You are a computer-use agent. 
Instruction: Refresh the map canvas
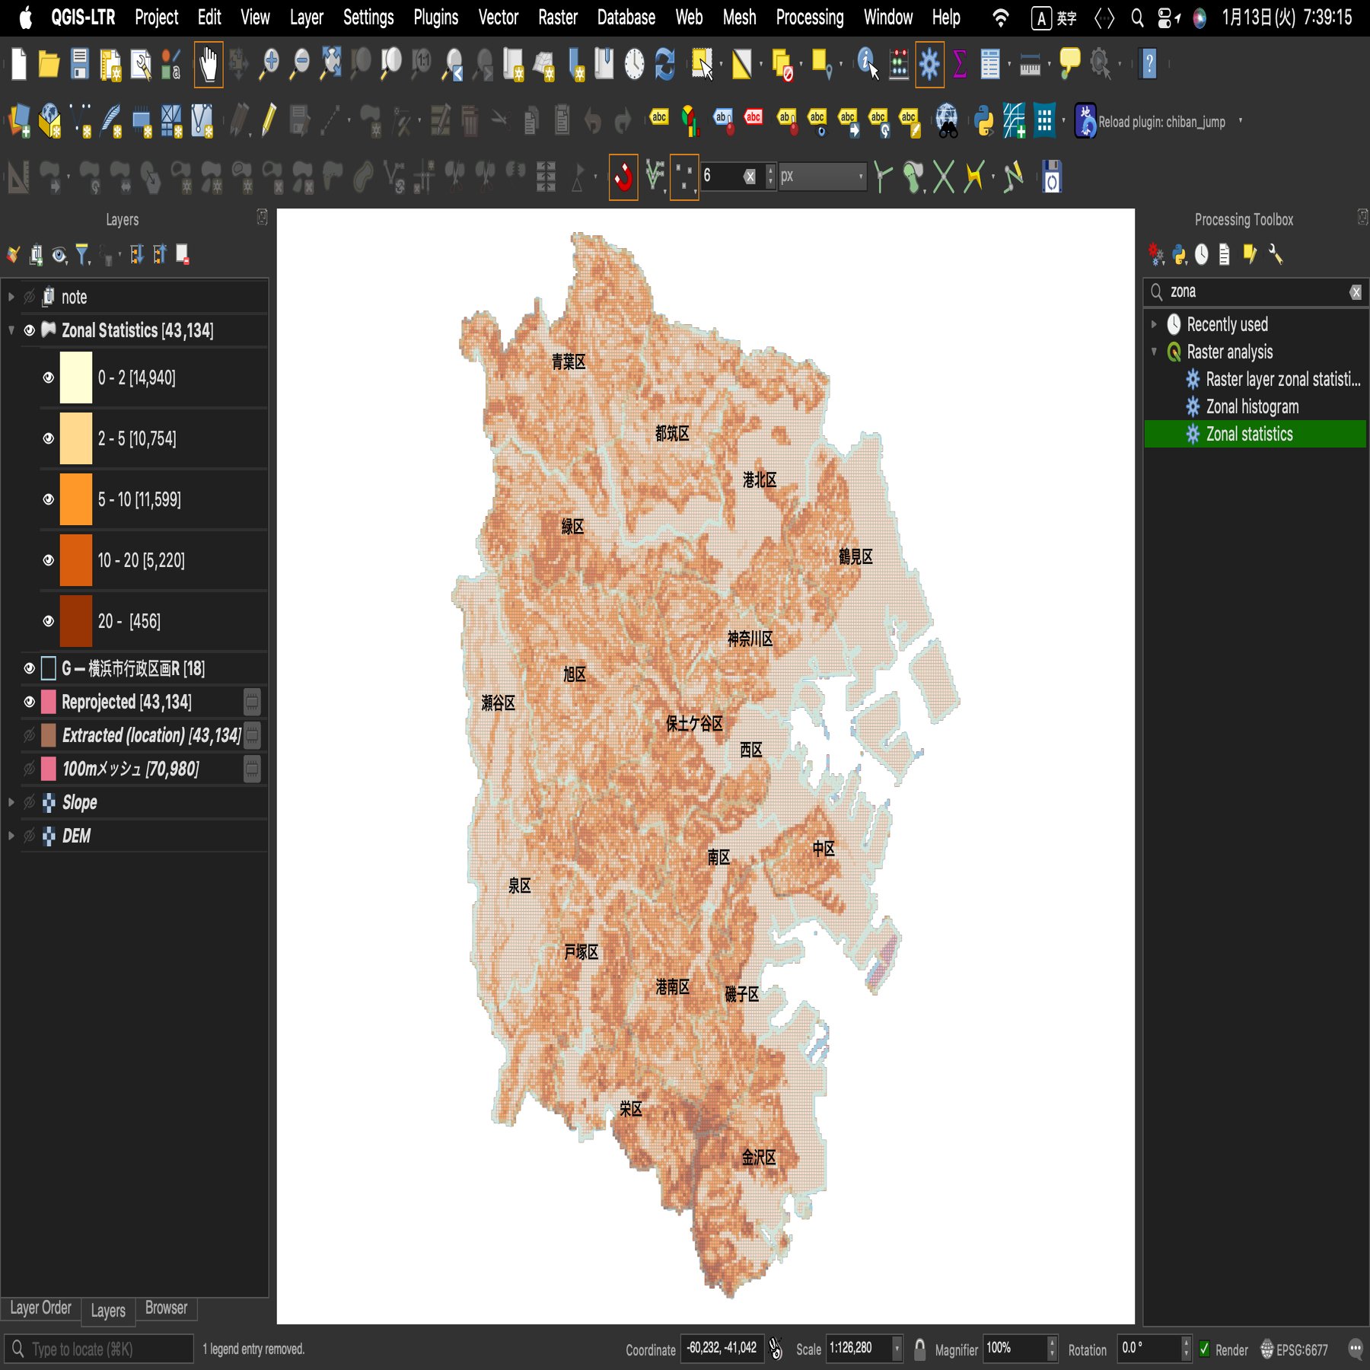[x=665, y=64]
